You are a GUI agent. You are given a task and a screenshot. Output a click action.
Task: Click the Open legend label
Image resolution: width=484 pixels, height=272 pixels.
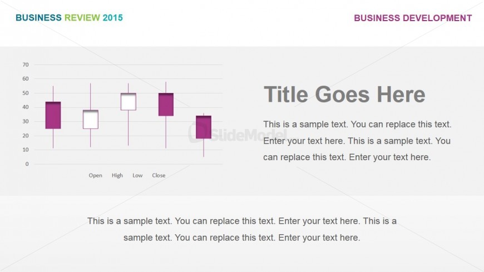(x=95, y=175)
